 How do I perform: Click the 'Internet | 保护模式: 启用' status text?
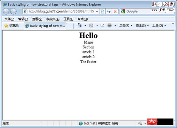(x=101, y=123)
